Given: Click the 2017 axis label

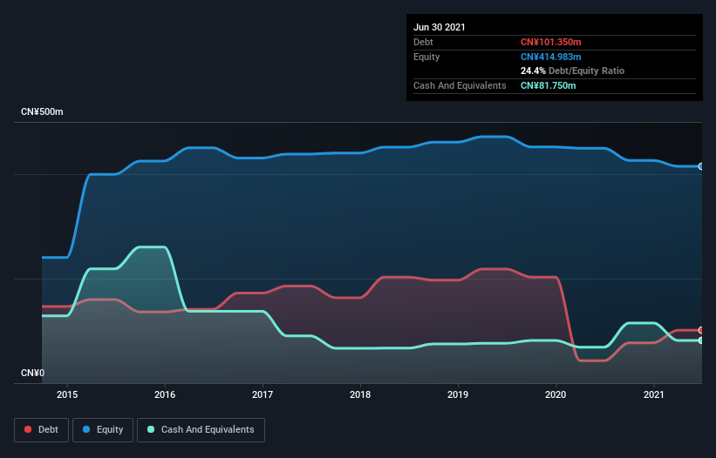Looking at the screenshot, I should point(263,394).
